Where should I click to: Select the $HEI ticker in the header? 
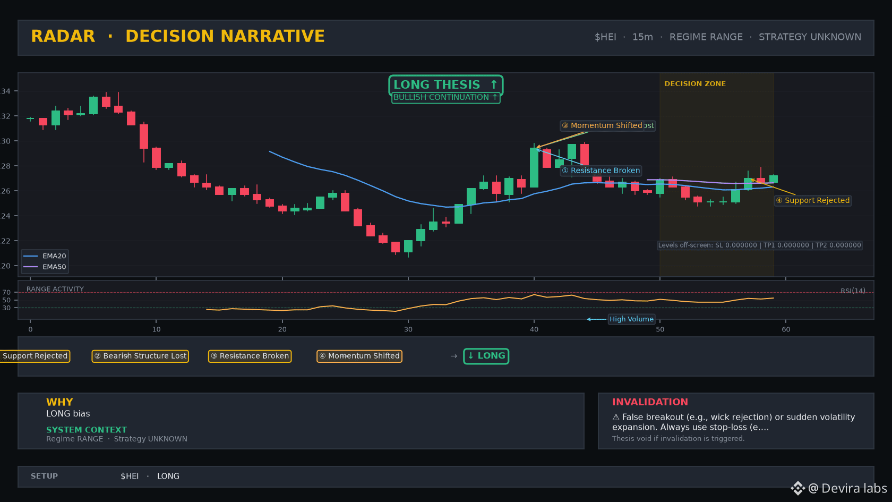click(x=605, y=37)
